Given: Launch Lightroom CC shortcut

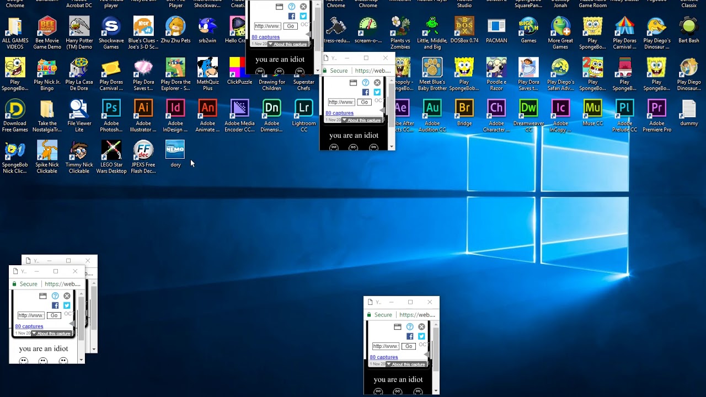Looking at the screenshot, I should (x=304, y=116).
